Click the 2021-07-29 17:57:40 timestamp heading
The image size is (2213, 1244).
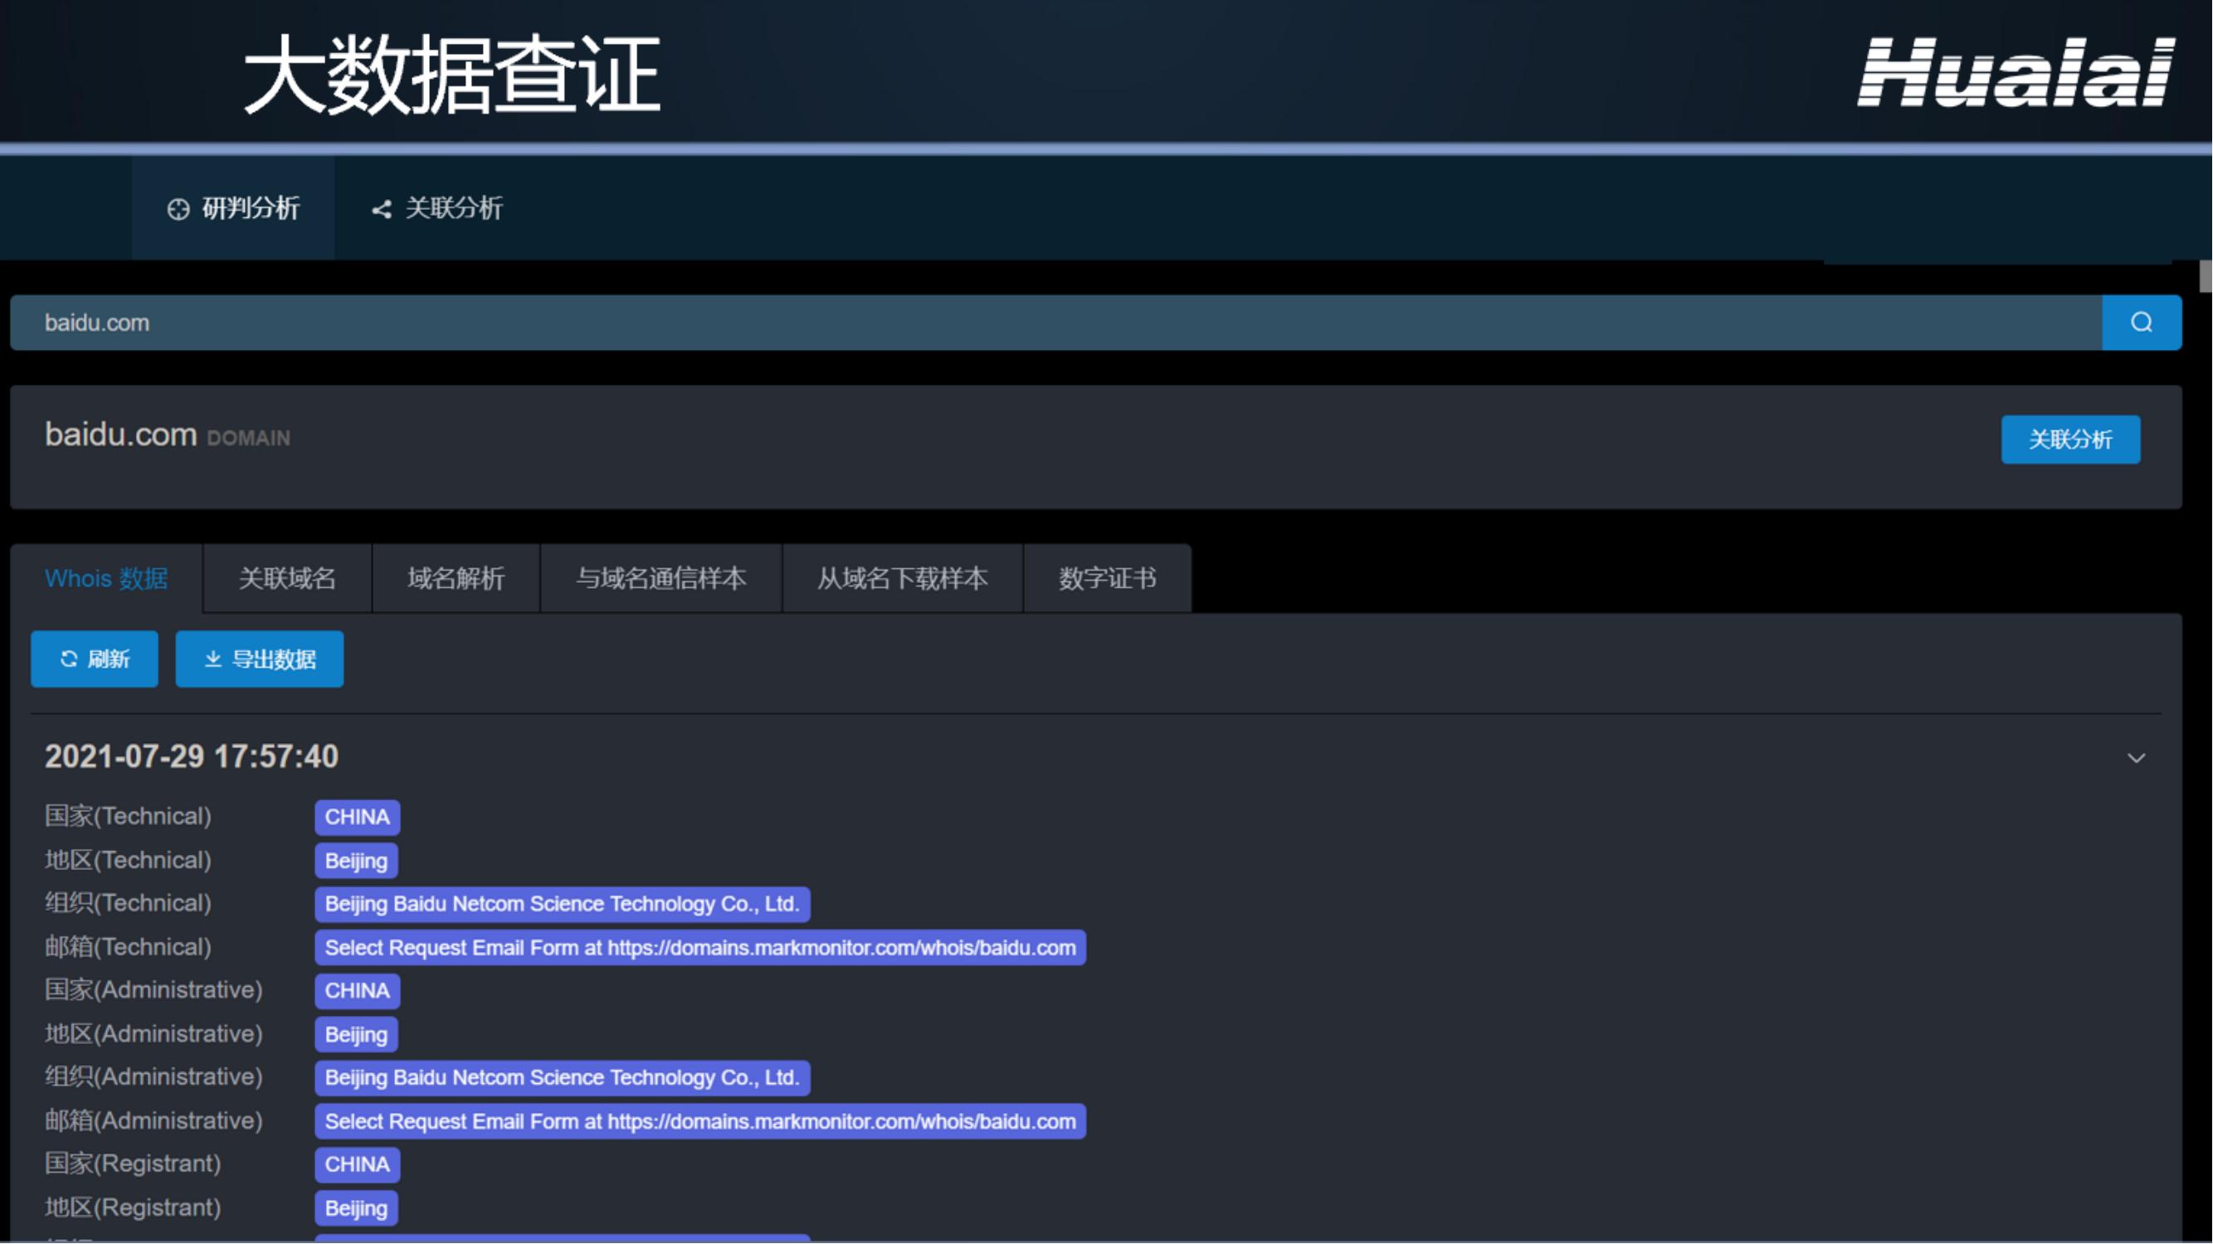click(192, 756)
